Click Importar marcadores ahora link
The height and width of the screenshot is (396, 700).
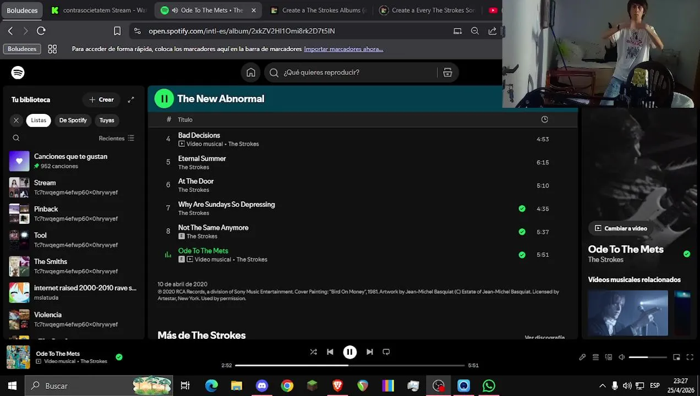point(343,49)
